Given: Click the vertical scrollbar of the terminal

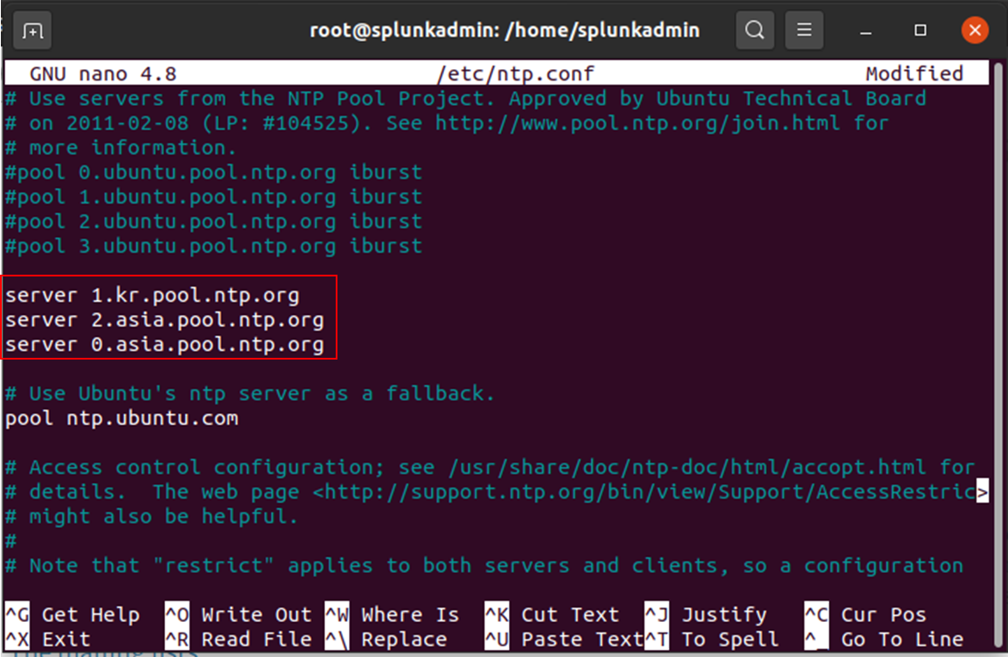Looking at the screenshot, I should click(998, 354).
